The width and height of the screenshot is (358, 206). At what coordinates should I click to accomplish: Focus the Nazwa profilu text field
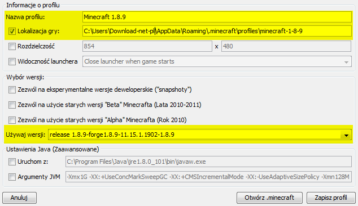pyautogui.click(x=217, y=17)
